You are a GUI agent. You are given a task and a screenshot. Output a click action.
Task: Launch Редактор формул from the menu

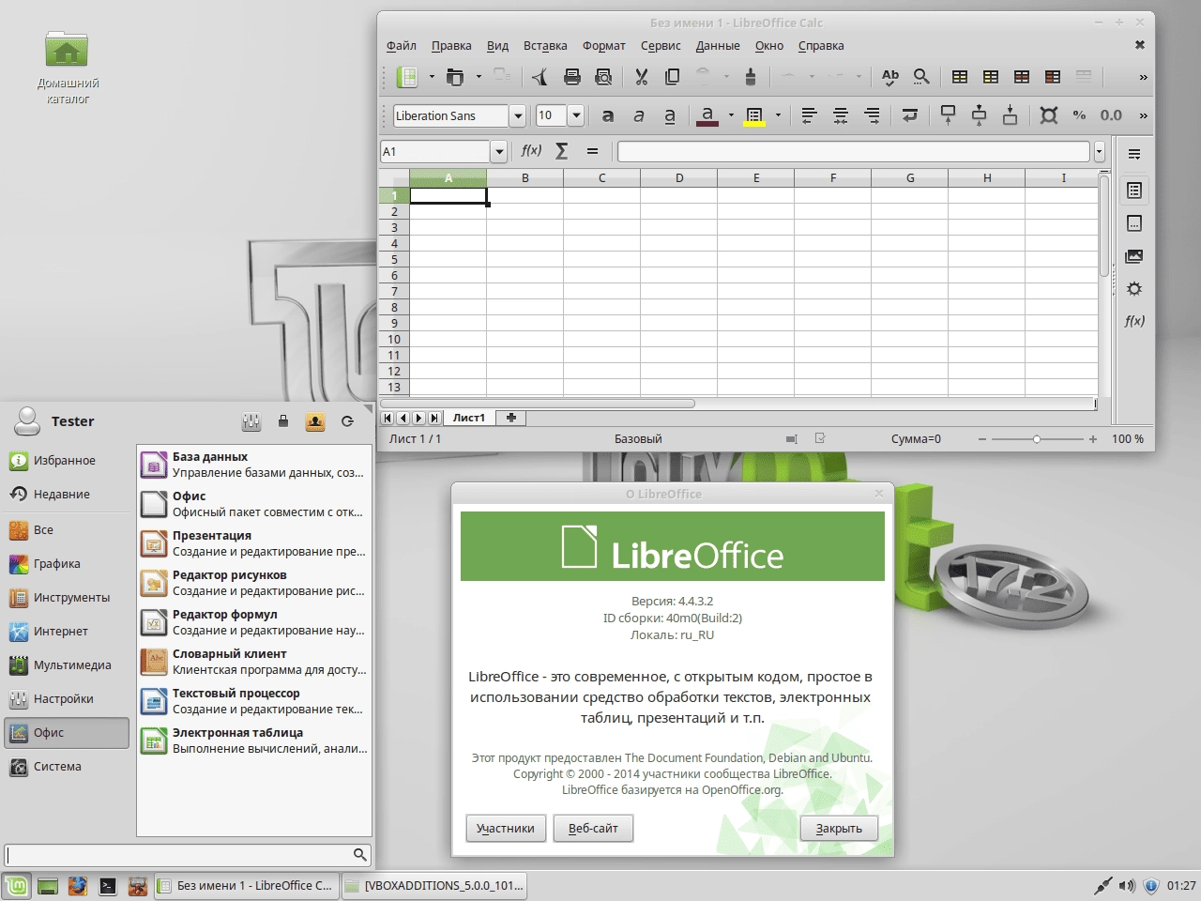(253, 622)
